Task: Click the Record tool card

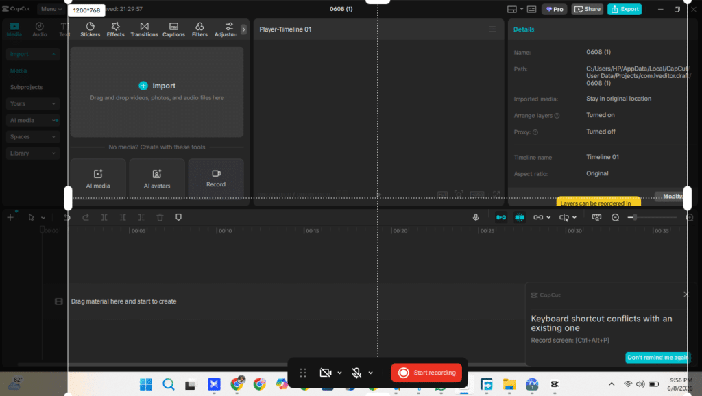Action: point(216,179)
